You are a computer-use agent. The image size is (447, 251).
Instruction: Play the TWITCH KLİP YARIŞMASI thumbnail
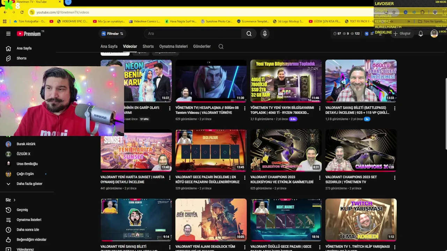click(361, 220)
